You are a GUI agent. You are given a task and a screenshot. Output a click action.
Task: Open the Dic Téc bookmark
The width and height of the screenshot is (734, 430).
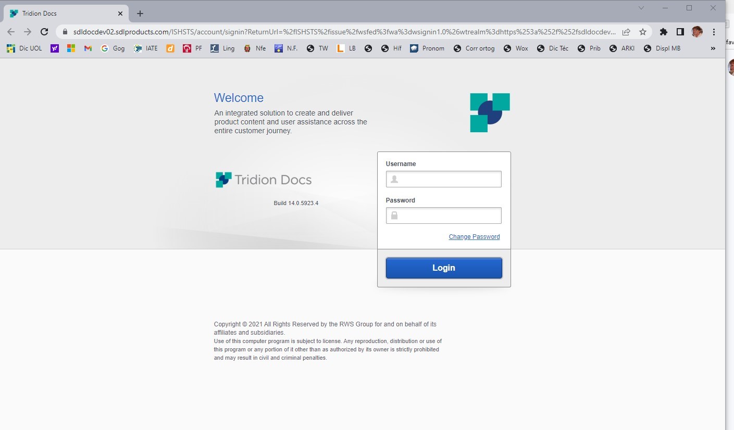point(552,48)
